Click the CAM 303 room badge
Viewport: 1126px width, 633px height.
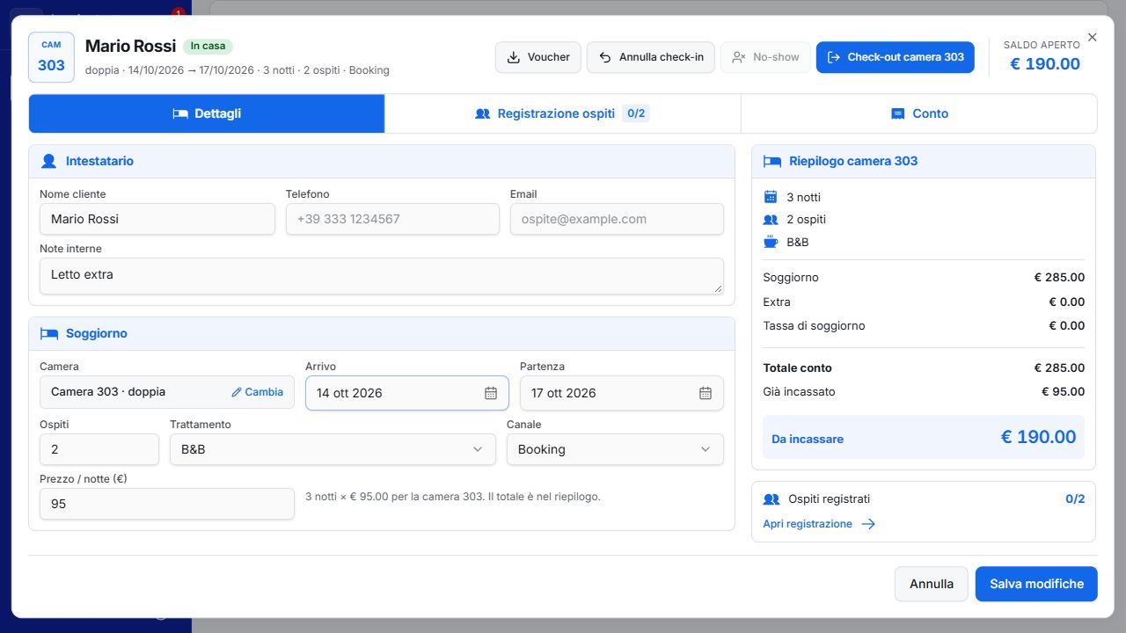[51, 57]
